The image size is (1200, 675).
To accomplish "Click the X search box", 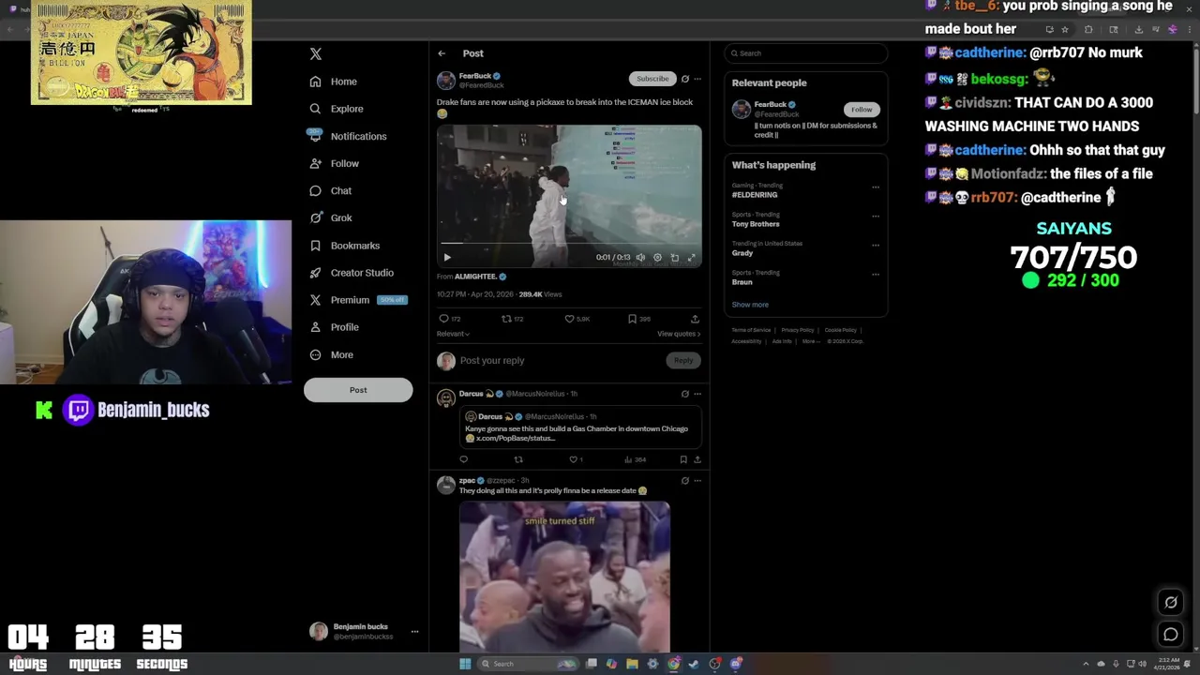I will click(x=805, y=53).
